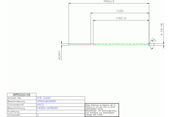Select the FASEN-NITRIERT coating value
Viewport: 171px width, 117px height.
(x=47, y=108)
